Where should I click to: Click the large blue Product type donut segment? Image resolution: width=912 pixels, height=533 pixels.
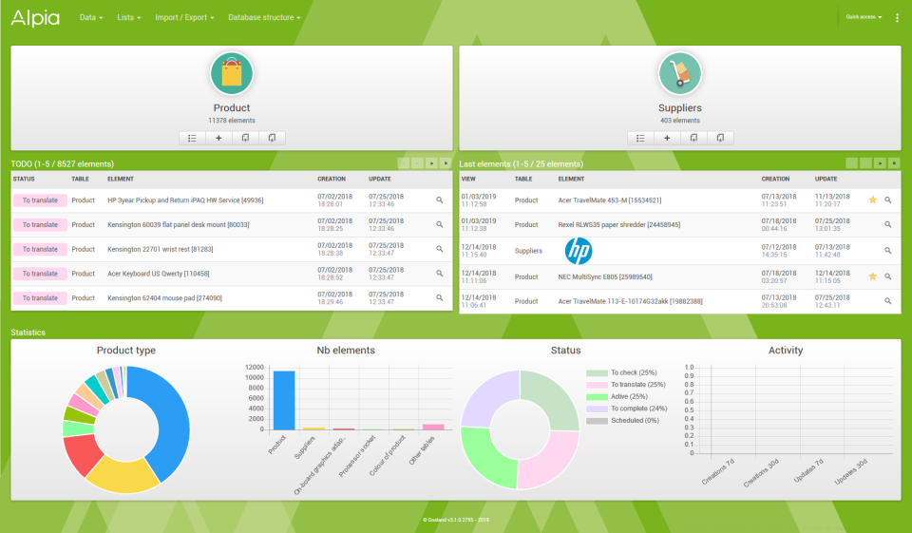pyautogui.click(x=172, y=419)
